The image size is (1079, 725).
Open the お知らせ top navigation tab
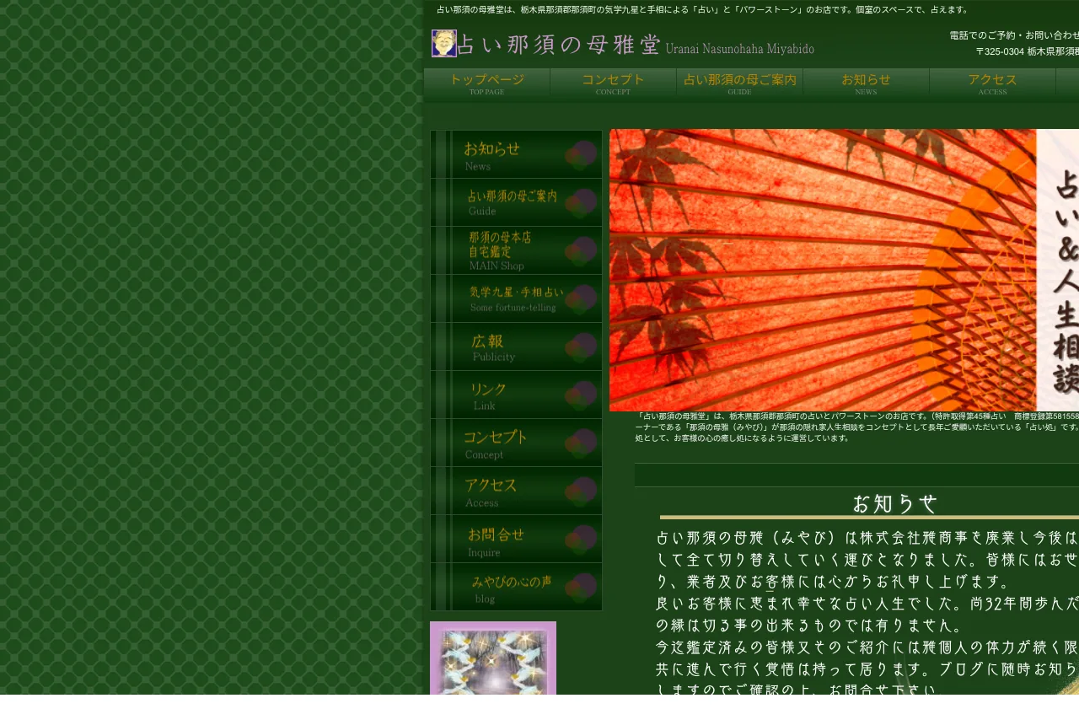pyautogui.click(x=867, y=83)
